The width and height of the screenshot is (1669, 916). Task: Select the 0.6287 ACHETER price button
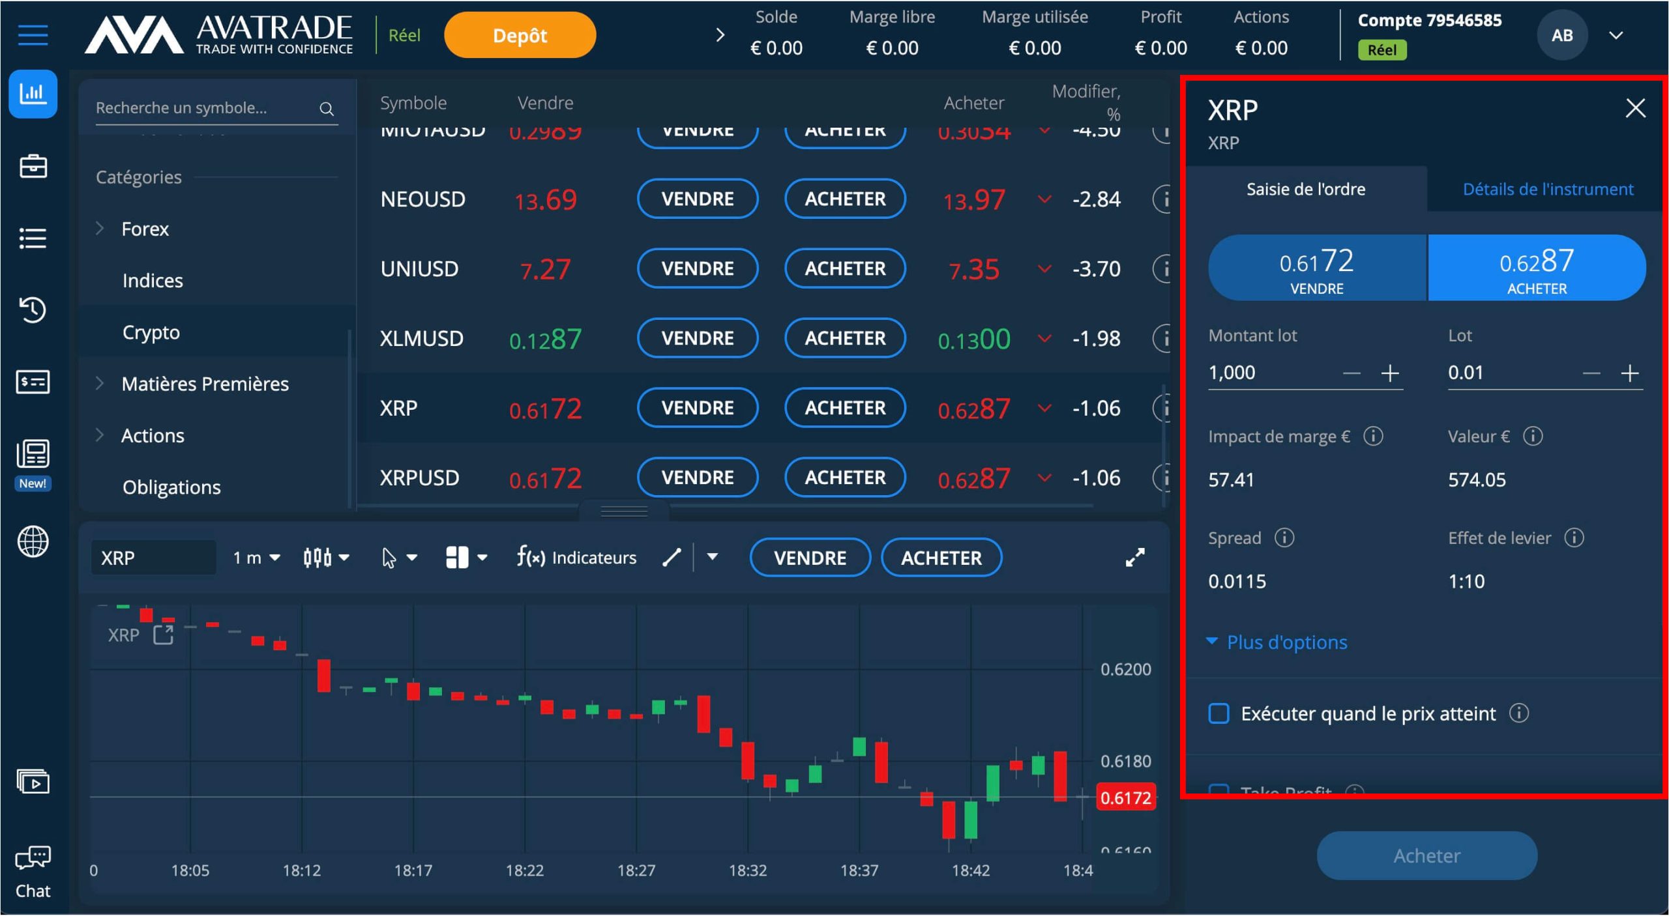click(1537, 268)
